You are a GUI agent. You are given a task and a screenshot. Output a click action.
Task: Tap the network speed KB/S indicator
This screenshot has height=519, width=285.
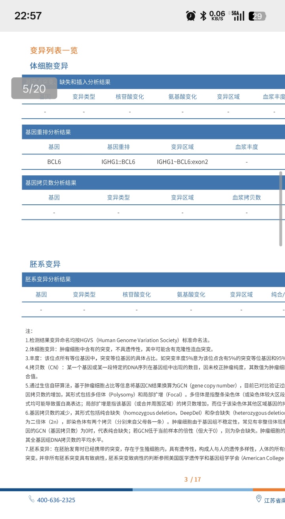(217, 16)
